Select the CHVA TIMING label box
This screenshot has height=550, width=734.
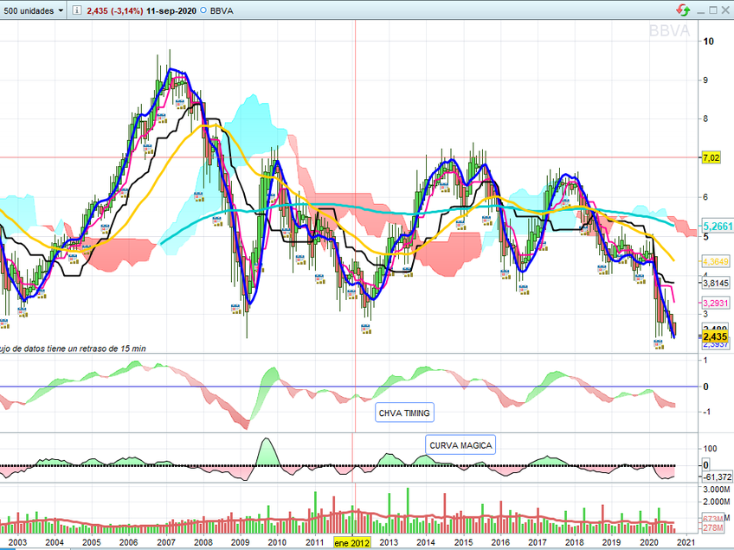404,412
